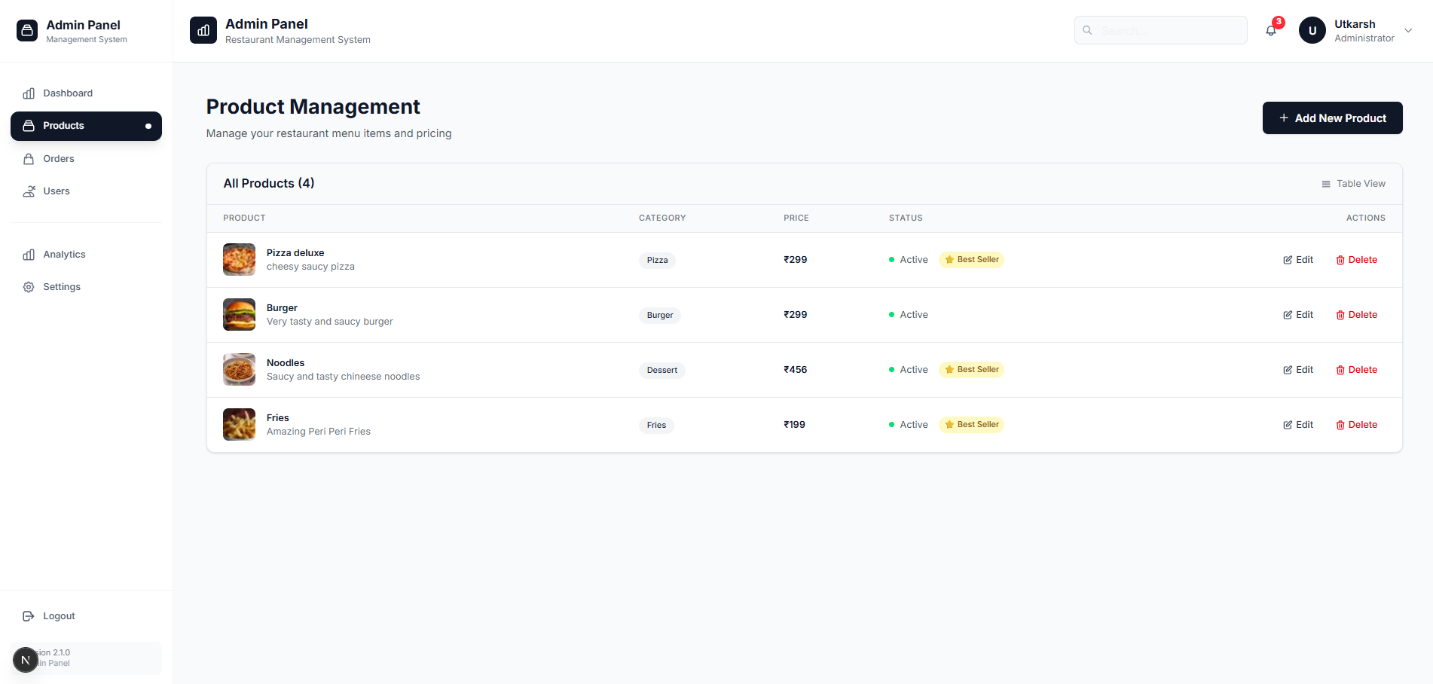The width and height of the screenshot is (1433, 684).
Task: Go to Orders in the sidebar
Action: [59, 159]
